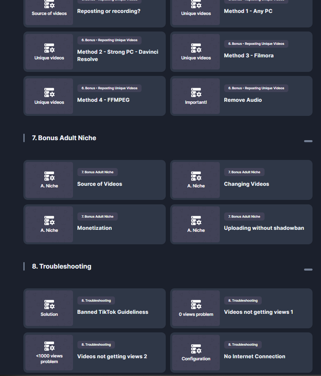Viewport: 321px width, 376px height.
Task: Open Source of Videos lesson title
Action: [x=100, y=184]
